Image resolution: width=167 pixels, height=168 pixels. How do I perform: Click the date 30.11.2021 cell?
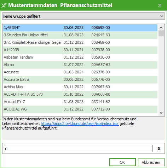pos(74,50)
